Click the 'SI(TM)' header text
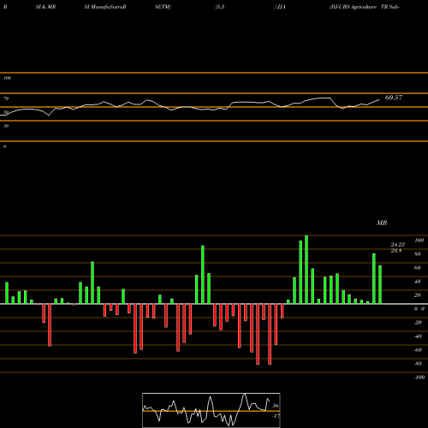This screenshot has width=428, height=428. click(163, 7)
